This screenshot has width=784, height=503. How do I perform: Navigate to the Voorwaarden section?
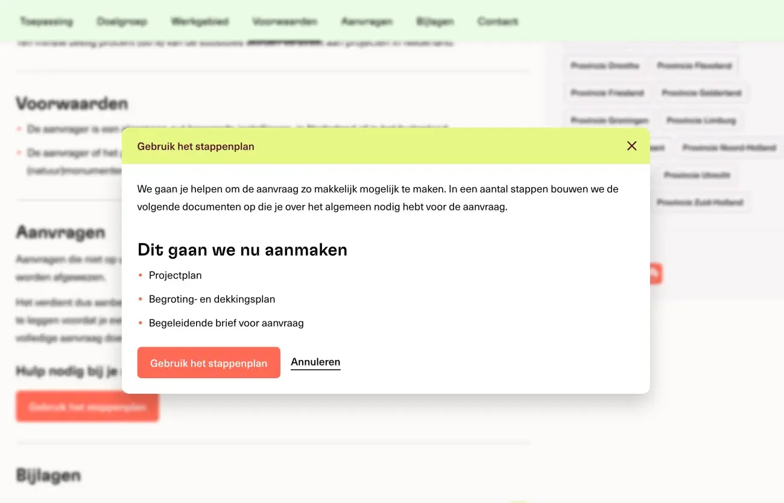(285, 21)
